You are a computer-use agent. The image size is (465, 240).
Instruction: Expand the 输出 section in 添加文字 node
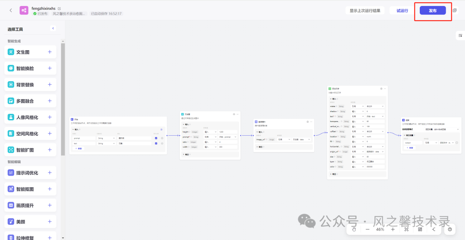point(331,174)
